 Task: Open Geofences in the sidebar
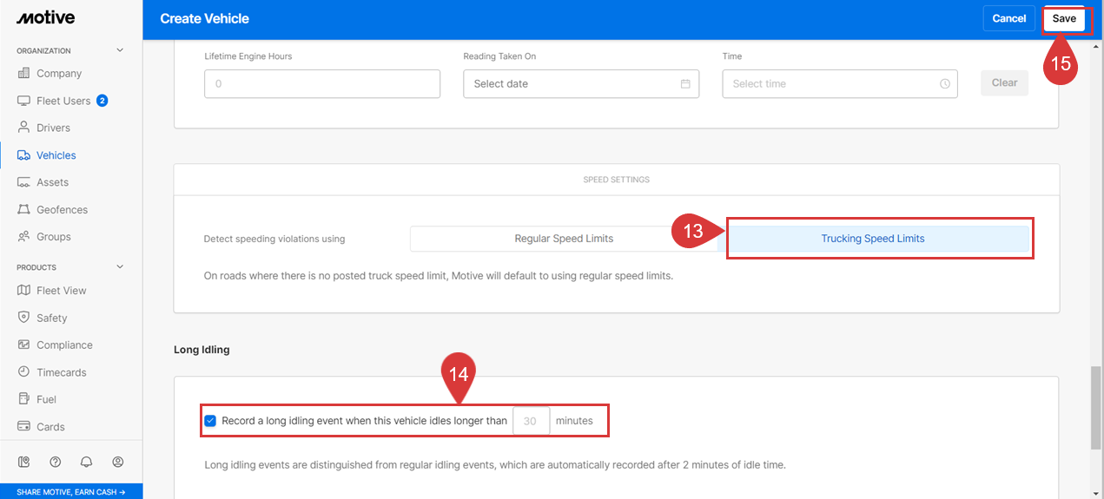pyautogui.click(x=62, y=209)
